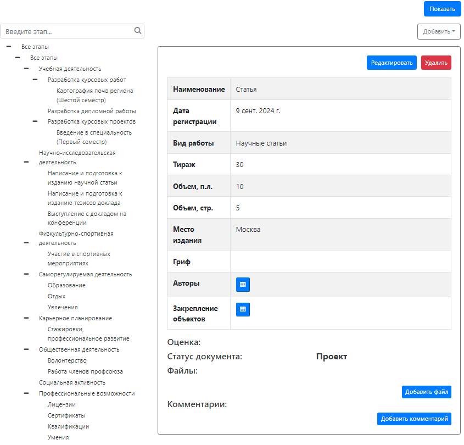Collapse Общественная деятельность branch
Image resolution: width=464 pixels, height=445 pixels.
[x=26, y=349]
